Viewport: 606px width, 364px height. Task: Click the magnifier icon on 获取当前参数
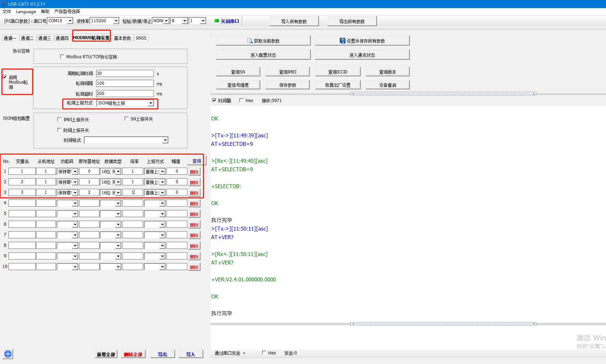pyautogui.click(x=250, y=41)
